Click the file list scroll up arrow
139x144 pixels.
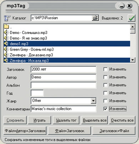(133, 27)
